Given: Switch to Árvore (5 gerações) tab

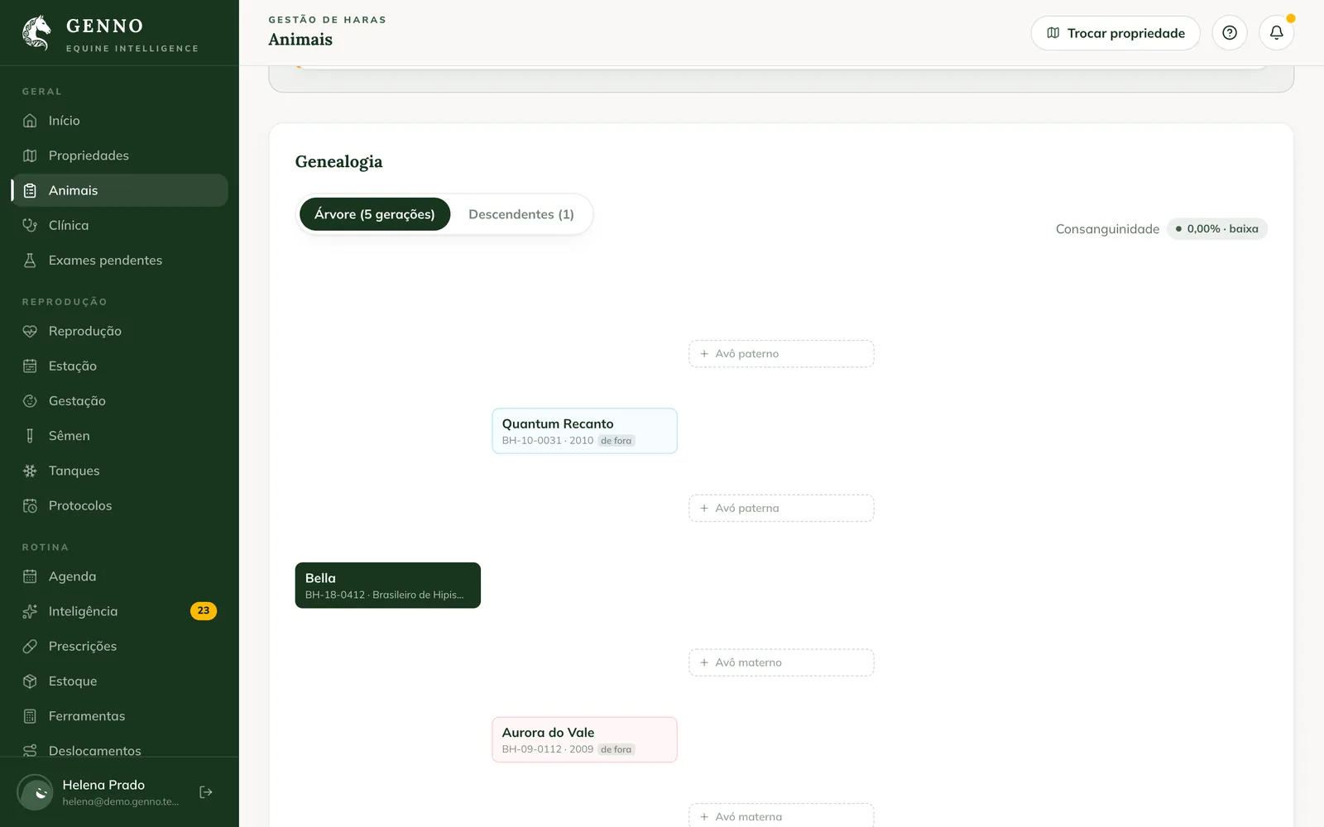Looking at the screenshot, I should tap(375, 214).
